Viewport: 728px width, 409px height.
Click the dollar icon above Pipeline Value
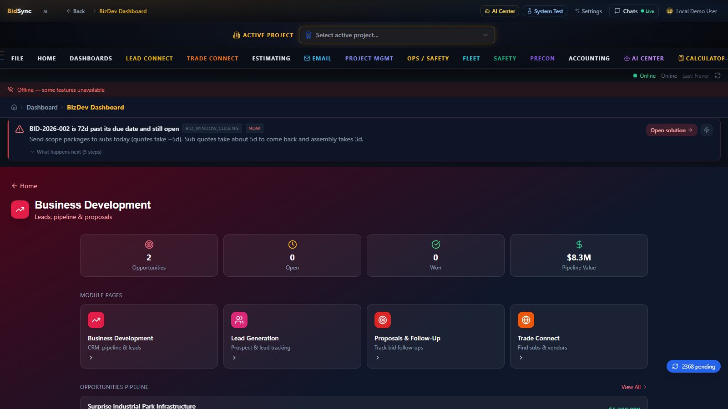tap(579, 244)
